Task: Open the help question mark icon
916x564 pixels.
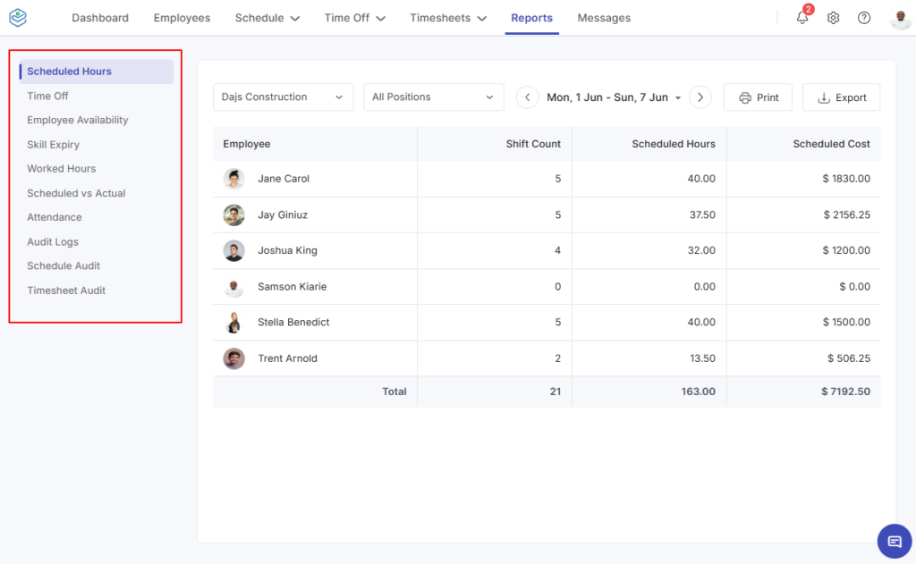Action: (864, 18)
